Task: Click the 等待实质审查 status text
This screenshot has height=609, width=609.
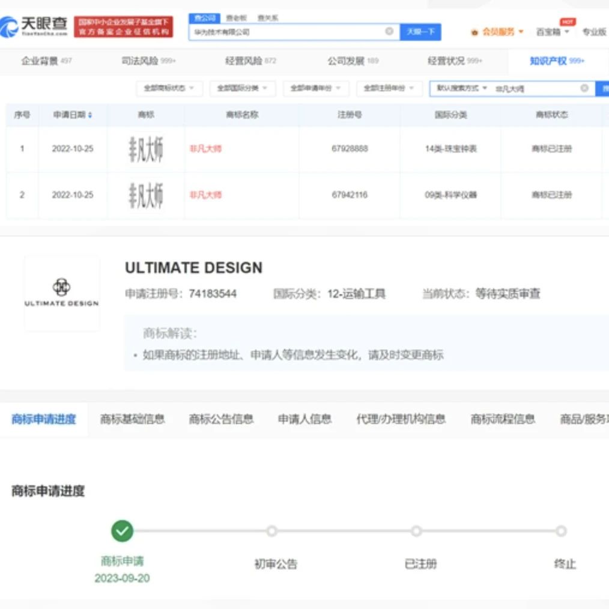Action: 507,294
